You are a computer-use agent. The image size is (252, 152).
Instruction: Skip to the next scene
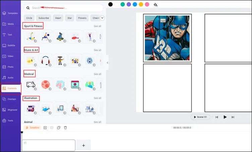point(233,117)
